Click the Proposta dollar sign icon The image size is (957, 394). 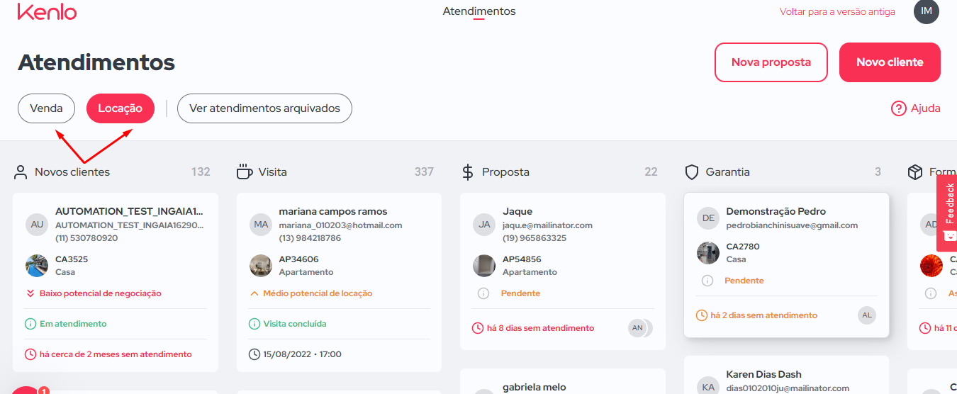468,171
